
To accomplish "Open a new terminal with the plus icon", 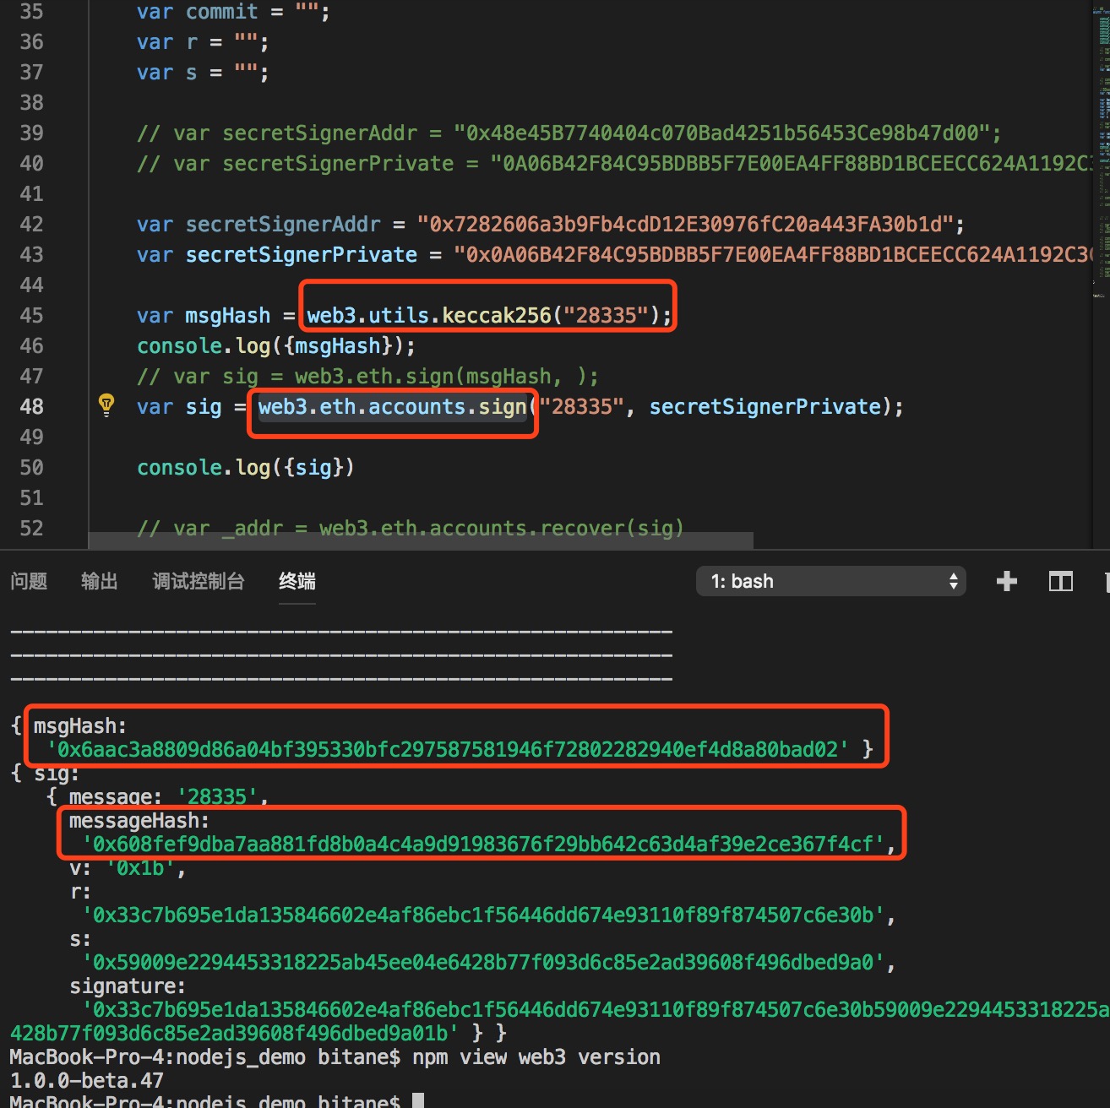I will 1006,580.
